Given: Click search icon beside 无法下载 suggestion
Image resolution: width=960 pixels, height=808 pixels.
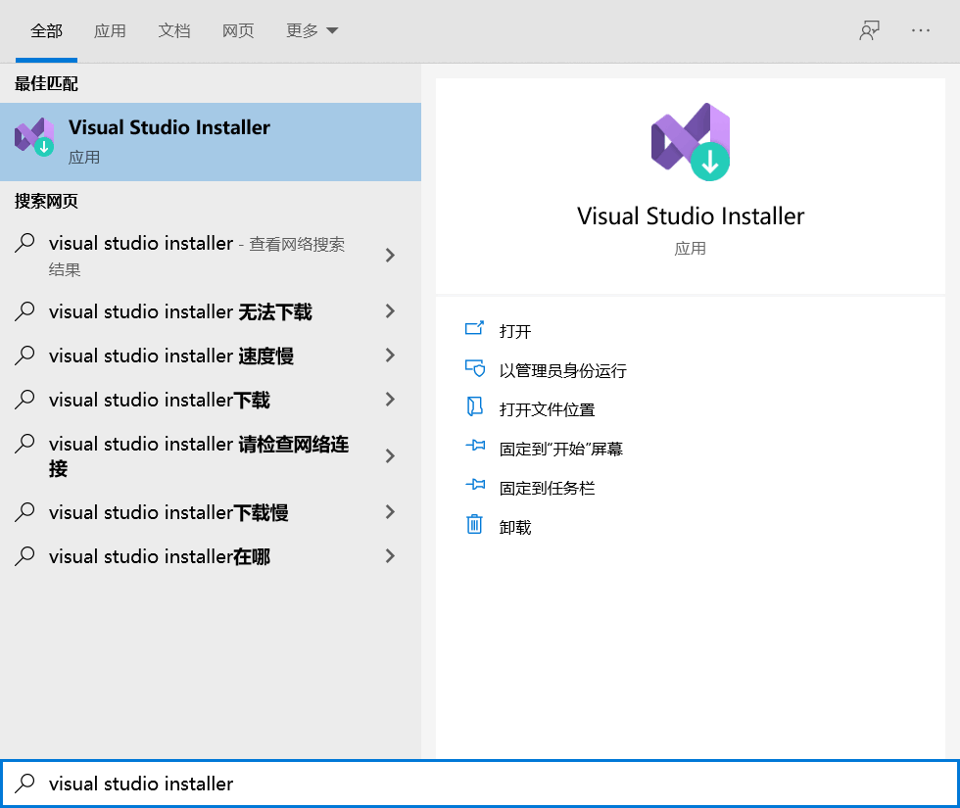Looking at the screenshot, I should [x=24, y=311].
